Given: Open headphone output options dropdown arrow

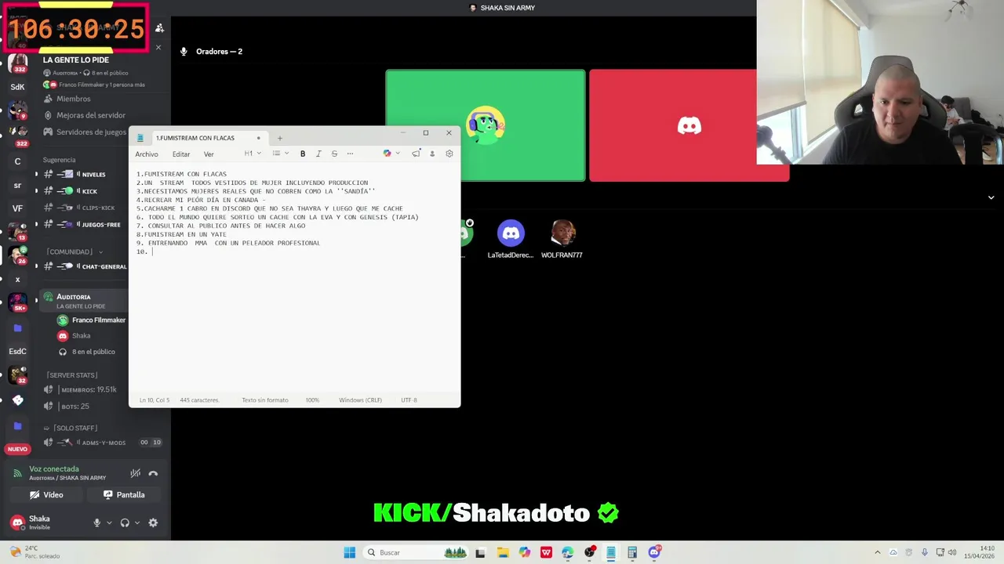Looking at the screenshot, I should (x=137, y=522).
